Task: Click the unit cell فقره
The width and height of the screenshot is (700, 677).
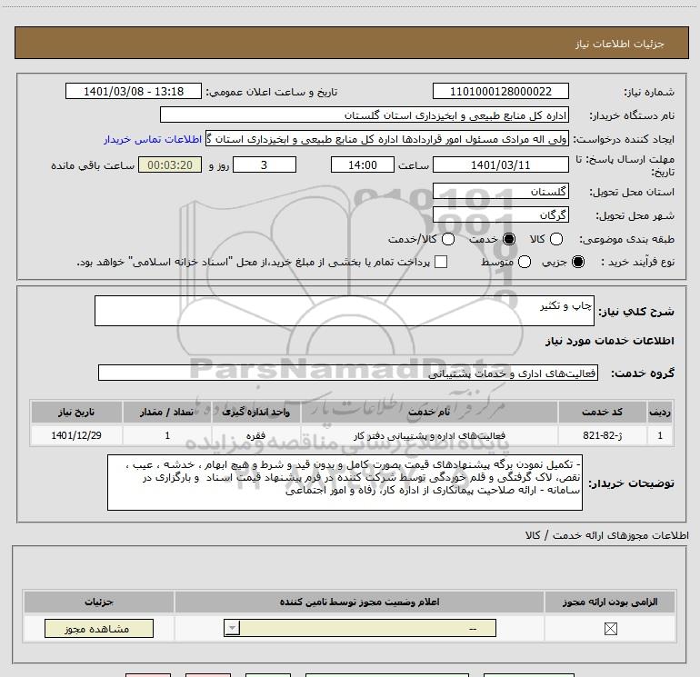Action: (255, 435)
